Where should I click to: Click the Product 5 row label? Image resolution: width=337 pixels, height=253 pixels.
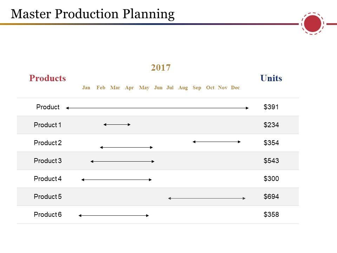point(48,196)
